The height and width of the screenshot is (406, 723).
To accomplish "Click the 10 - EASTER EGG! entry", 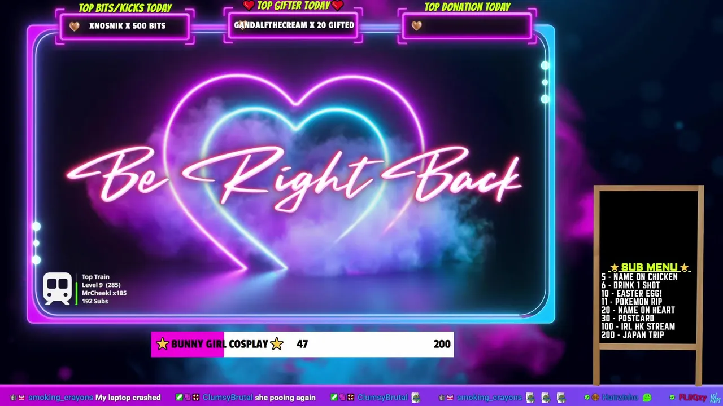I will tap(631, 294).
